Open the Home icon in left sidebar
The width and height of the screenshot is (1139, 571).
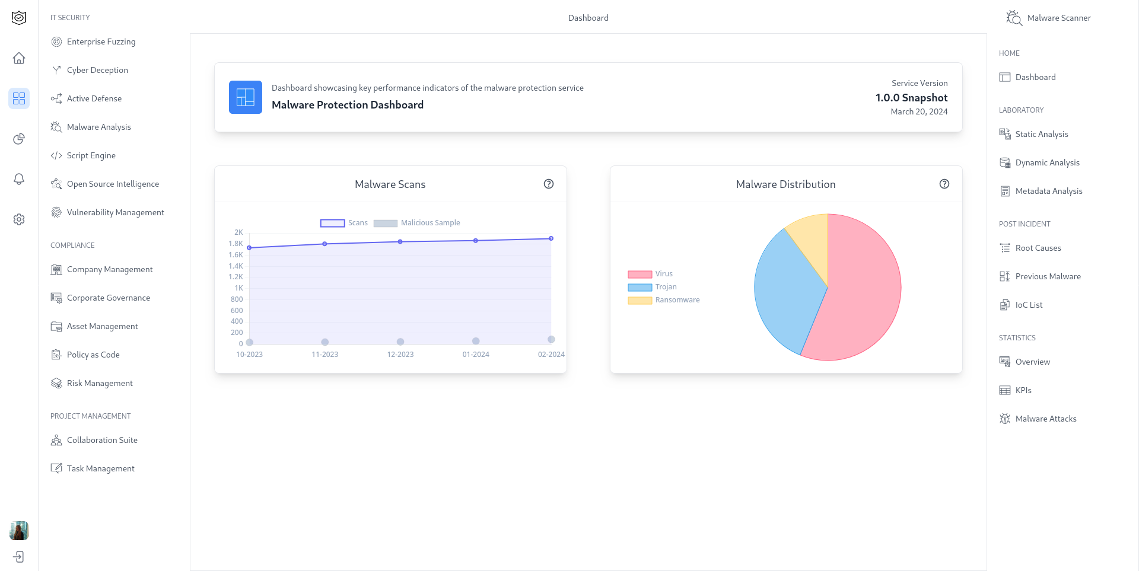pyautogui.click(x=19, y=58)
